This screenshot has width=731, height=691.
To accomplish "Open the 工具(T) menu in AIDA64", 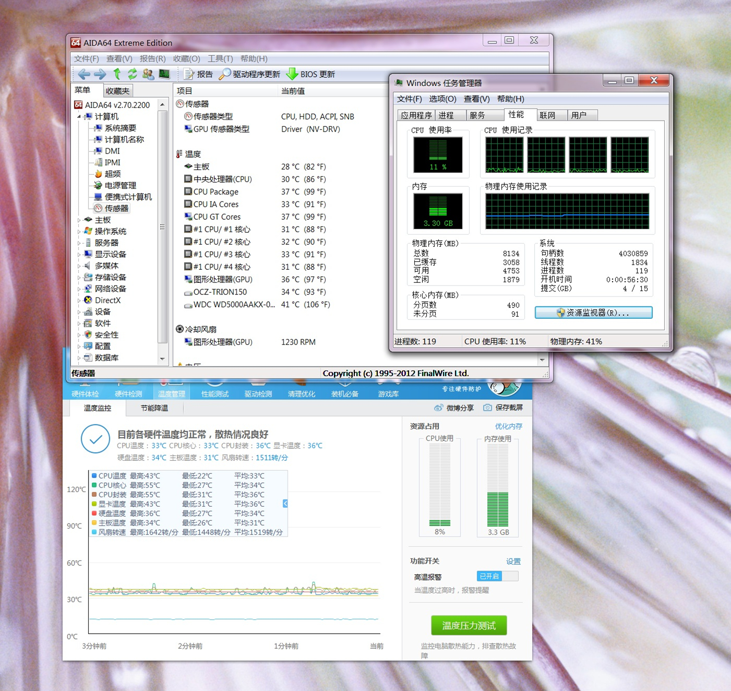I will [220, 58].
